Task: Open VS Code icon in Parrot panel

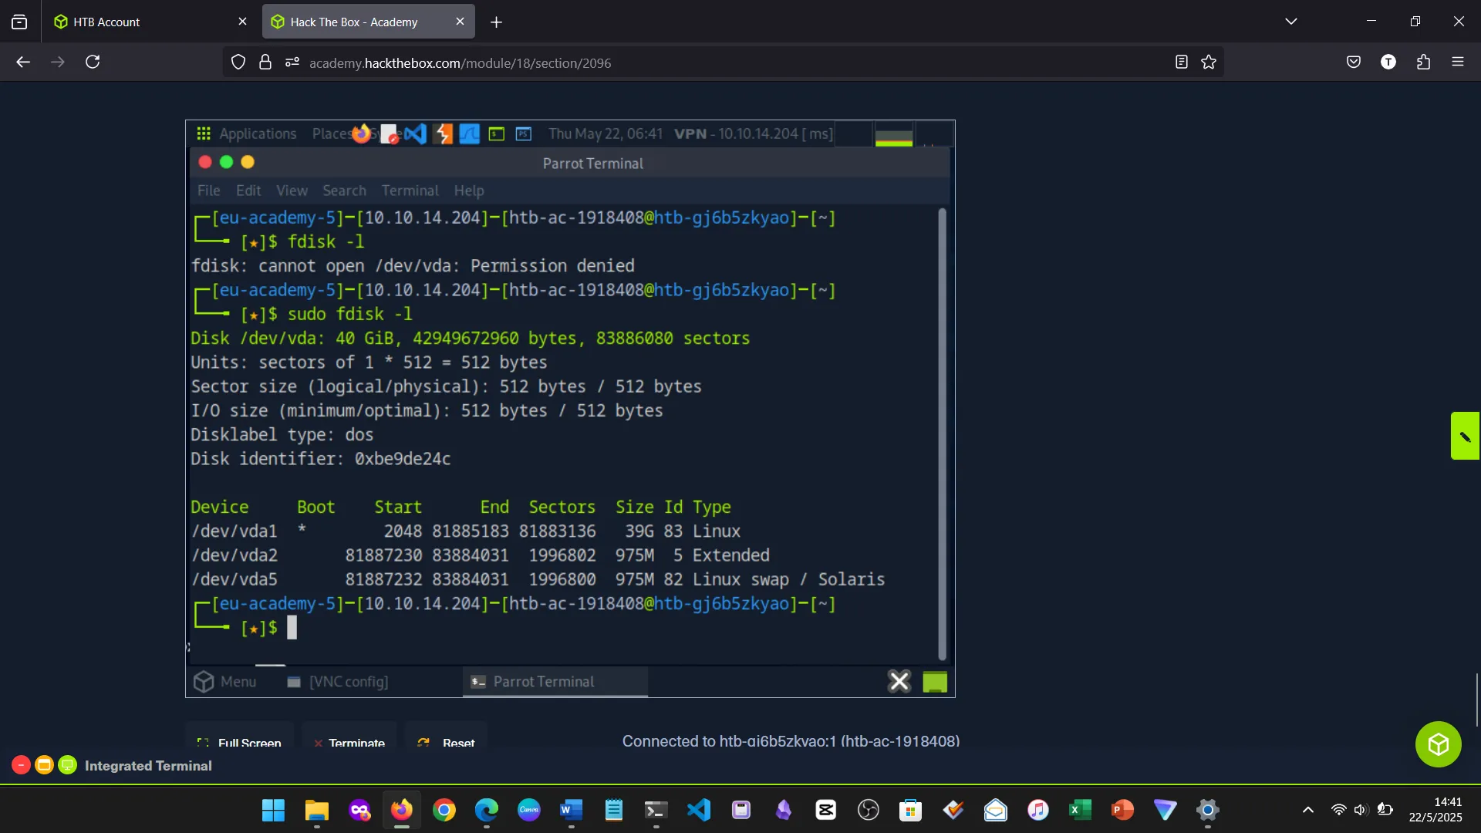Action: 415,133
